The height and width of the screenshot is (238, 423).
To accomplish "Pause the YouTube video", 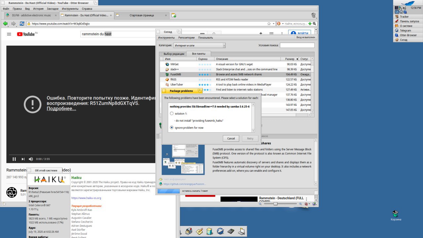I will tap(14, 159).
